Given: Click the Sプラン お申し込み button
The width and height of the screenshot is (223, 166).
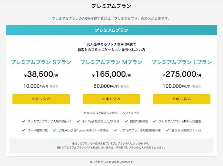Looking at the screenshot, I should (x=41, y=99).
